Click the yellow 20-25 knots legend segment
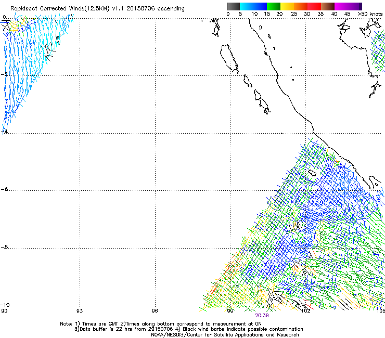 (x=287, y=6)
